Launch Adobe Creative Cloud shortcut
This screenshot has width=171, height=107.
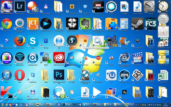[x=59, y=58]
